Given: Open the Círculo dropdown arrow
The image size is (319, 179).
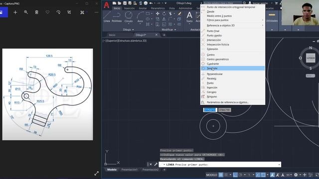Looking at the screenshot, I should 129,24.
